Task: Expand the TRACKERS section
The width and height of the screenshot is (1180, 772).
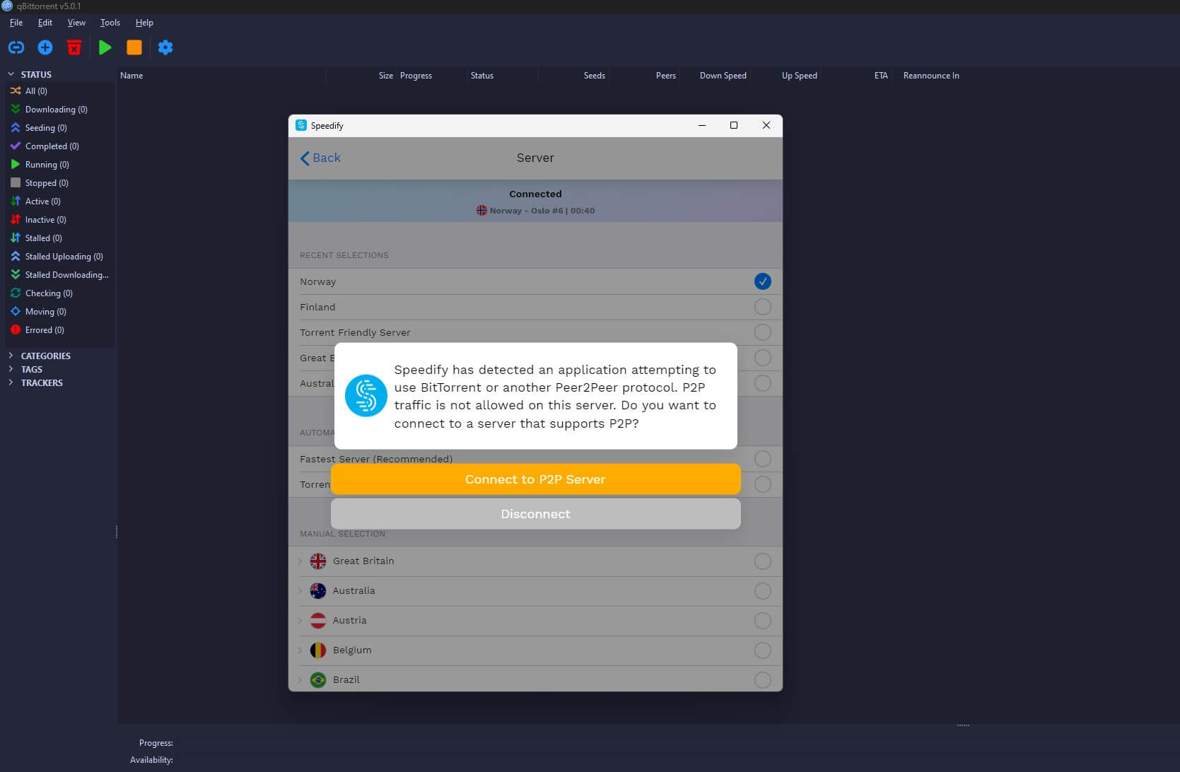Action: click(11, 382)
